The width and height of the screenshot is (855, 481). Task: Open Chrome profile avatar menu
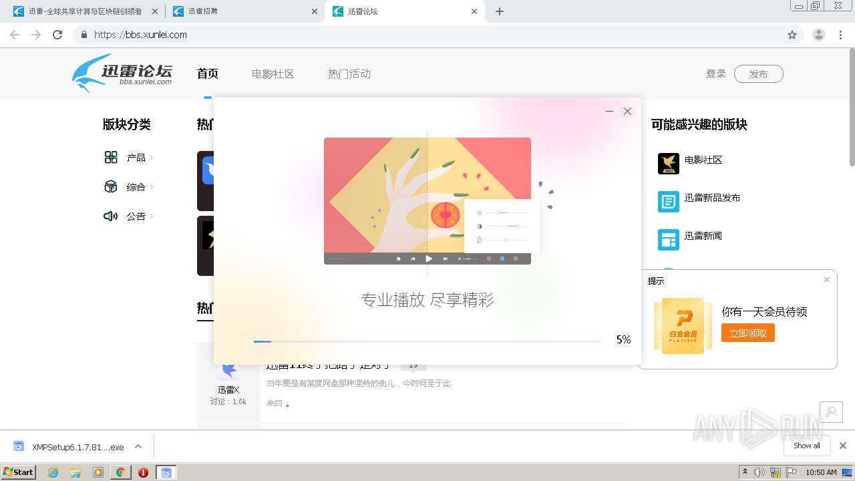[x=819, y=35]
